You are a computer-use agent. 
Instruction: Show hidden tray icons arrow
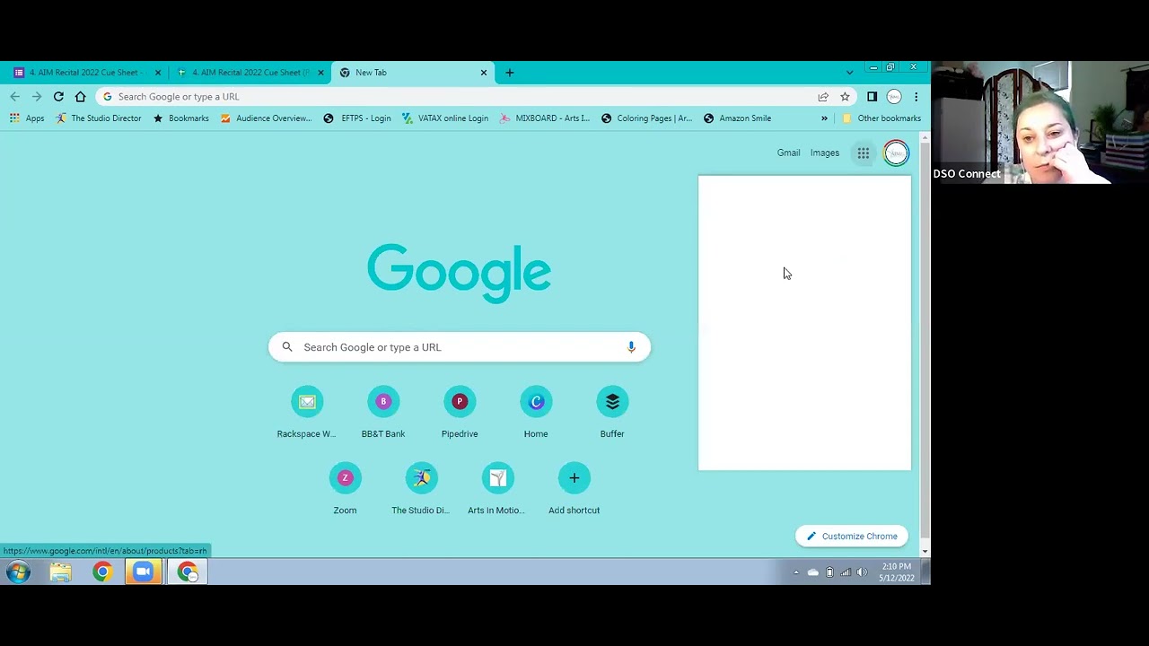click(x=795, y=572)
